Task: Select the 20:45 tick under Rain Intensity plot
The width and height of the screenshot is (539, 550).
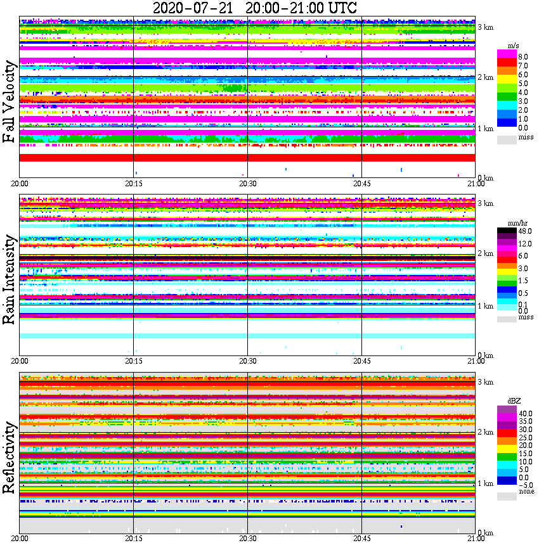Action: coord(362,361)
